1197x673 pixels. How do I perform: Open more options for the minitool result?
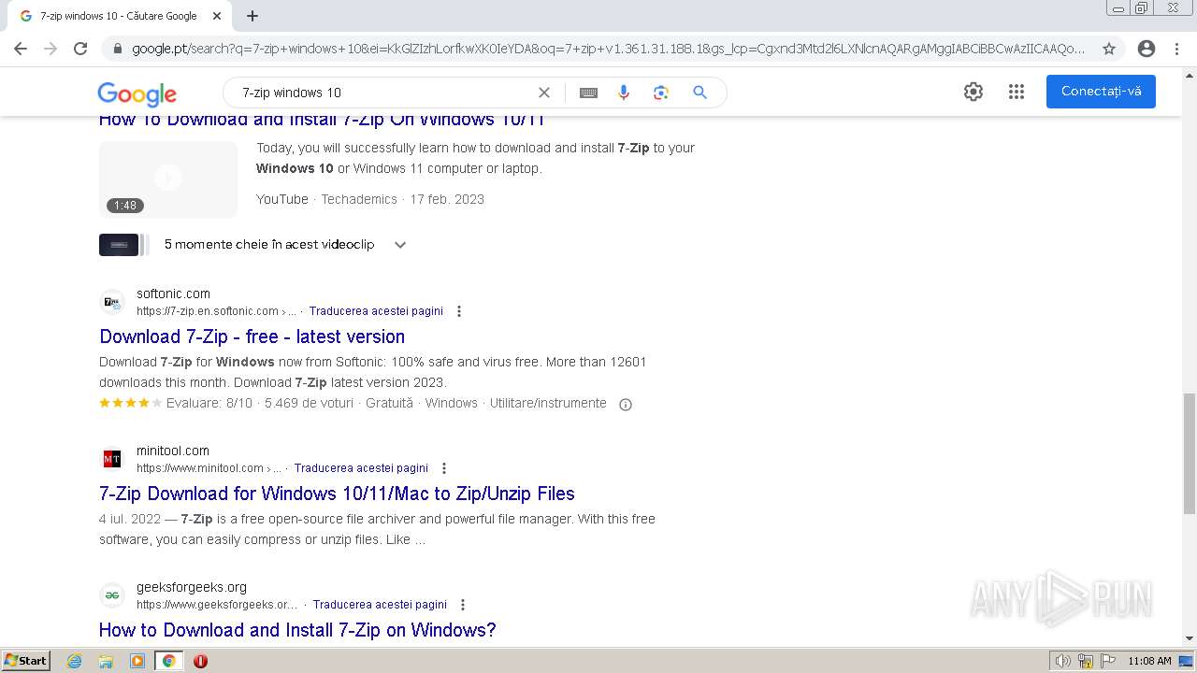tap(444, 468)
